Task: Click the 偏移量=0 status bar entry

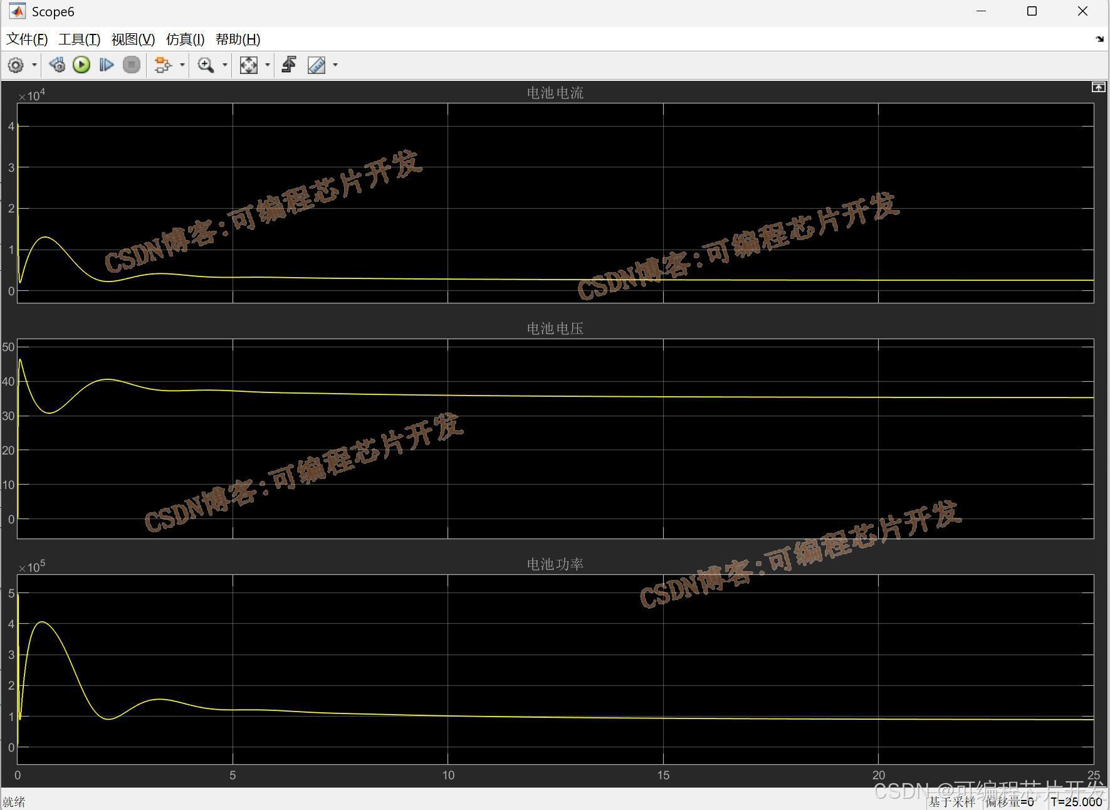Action: pyautogui.click(x=1010, y=802)
